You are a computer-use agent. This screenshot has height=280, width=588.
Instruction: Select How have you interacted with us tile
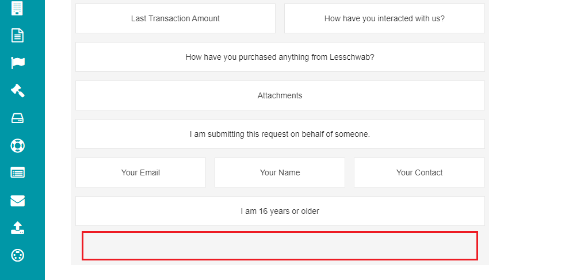coord(384,18)
